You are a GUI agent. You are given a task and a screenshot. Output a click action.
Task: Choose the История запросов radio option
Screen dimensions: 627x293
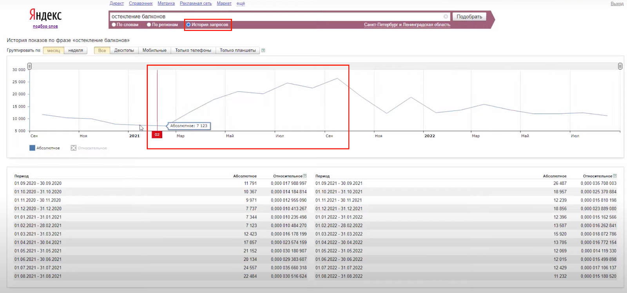point(188,25)
